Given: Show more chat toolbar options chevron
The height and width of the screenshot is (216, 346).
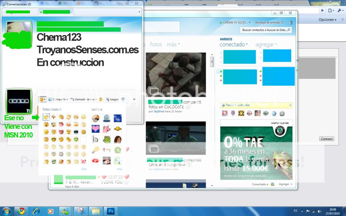Looking at the screenshot, I should pyautogui.click(x=134, y=100).
